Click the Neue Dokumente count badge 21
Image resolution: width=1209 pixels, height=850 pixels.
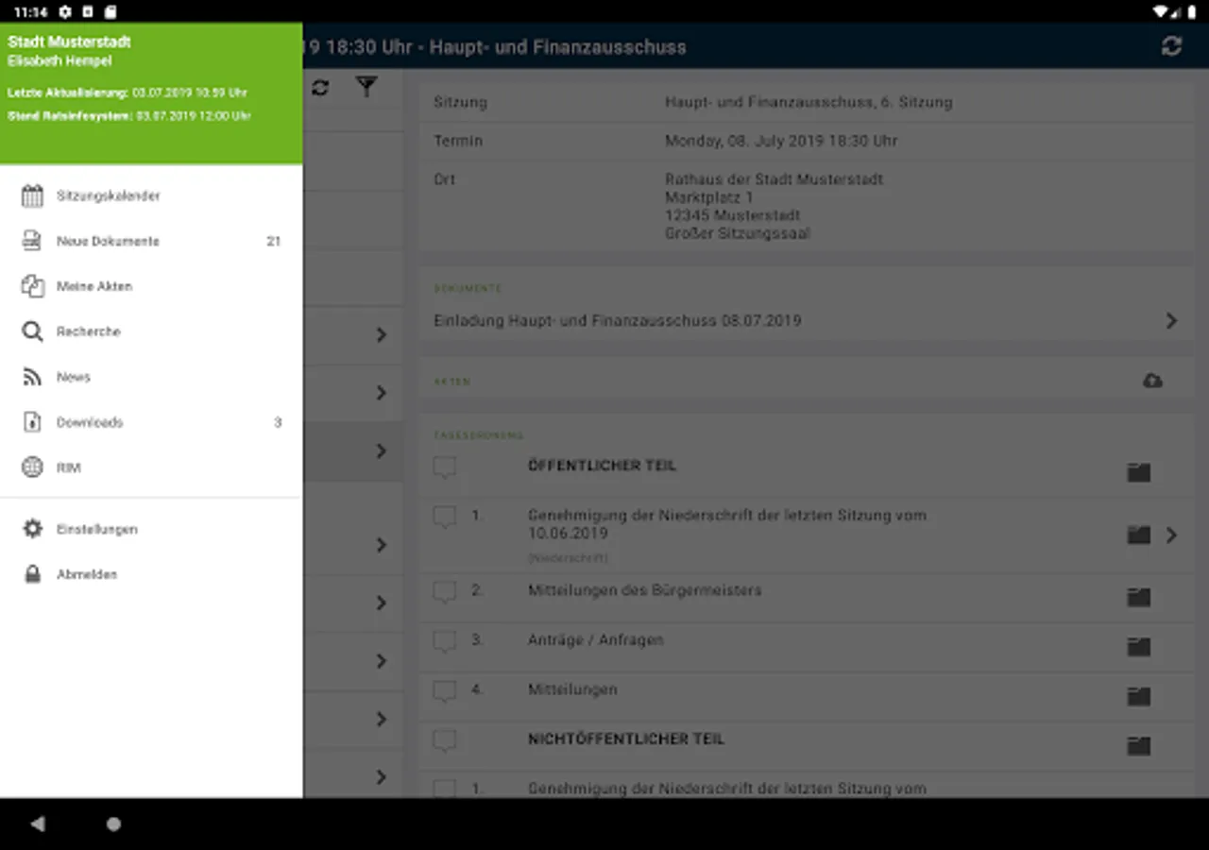coord(273,241)
